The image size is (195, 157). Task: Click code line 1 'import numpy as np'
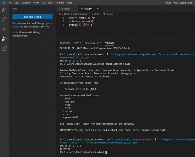pyautogui.click(x=82, y=18)
